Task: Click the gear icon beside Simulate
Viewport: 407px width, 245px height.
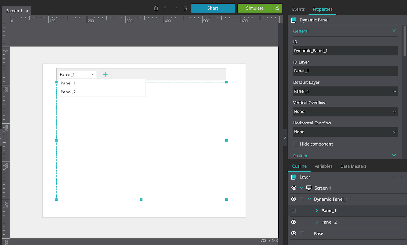Action: pyautogui.click(x=277, y=8)
